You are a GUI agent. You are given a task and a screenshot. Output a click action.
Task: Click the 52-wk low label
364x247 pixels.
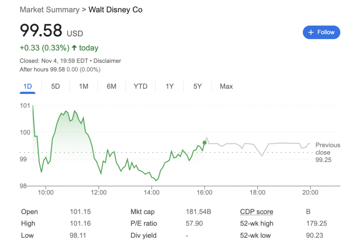255,235
